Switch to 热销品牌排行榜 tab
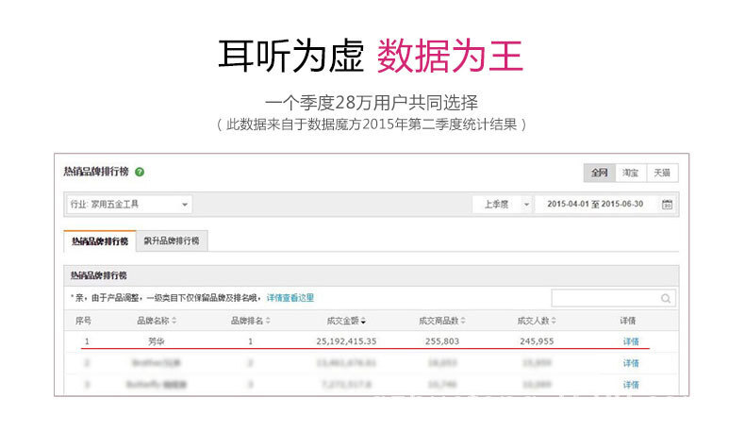This screenshot has height=447, width=745. pos(100,241)
